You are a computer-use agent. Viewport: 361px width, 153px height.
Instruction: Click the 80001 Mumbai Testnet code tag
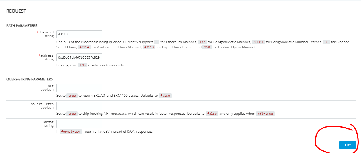coord(258,42)
